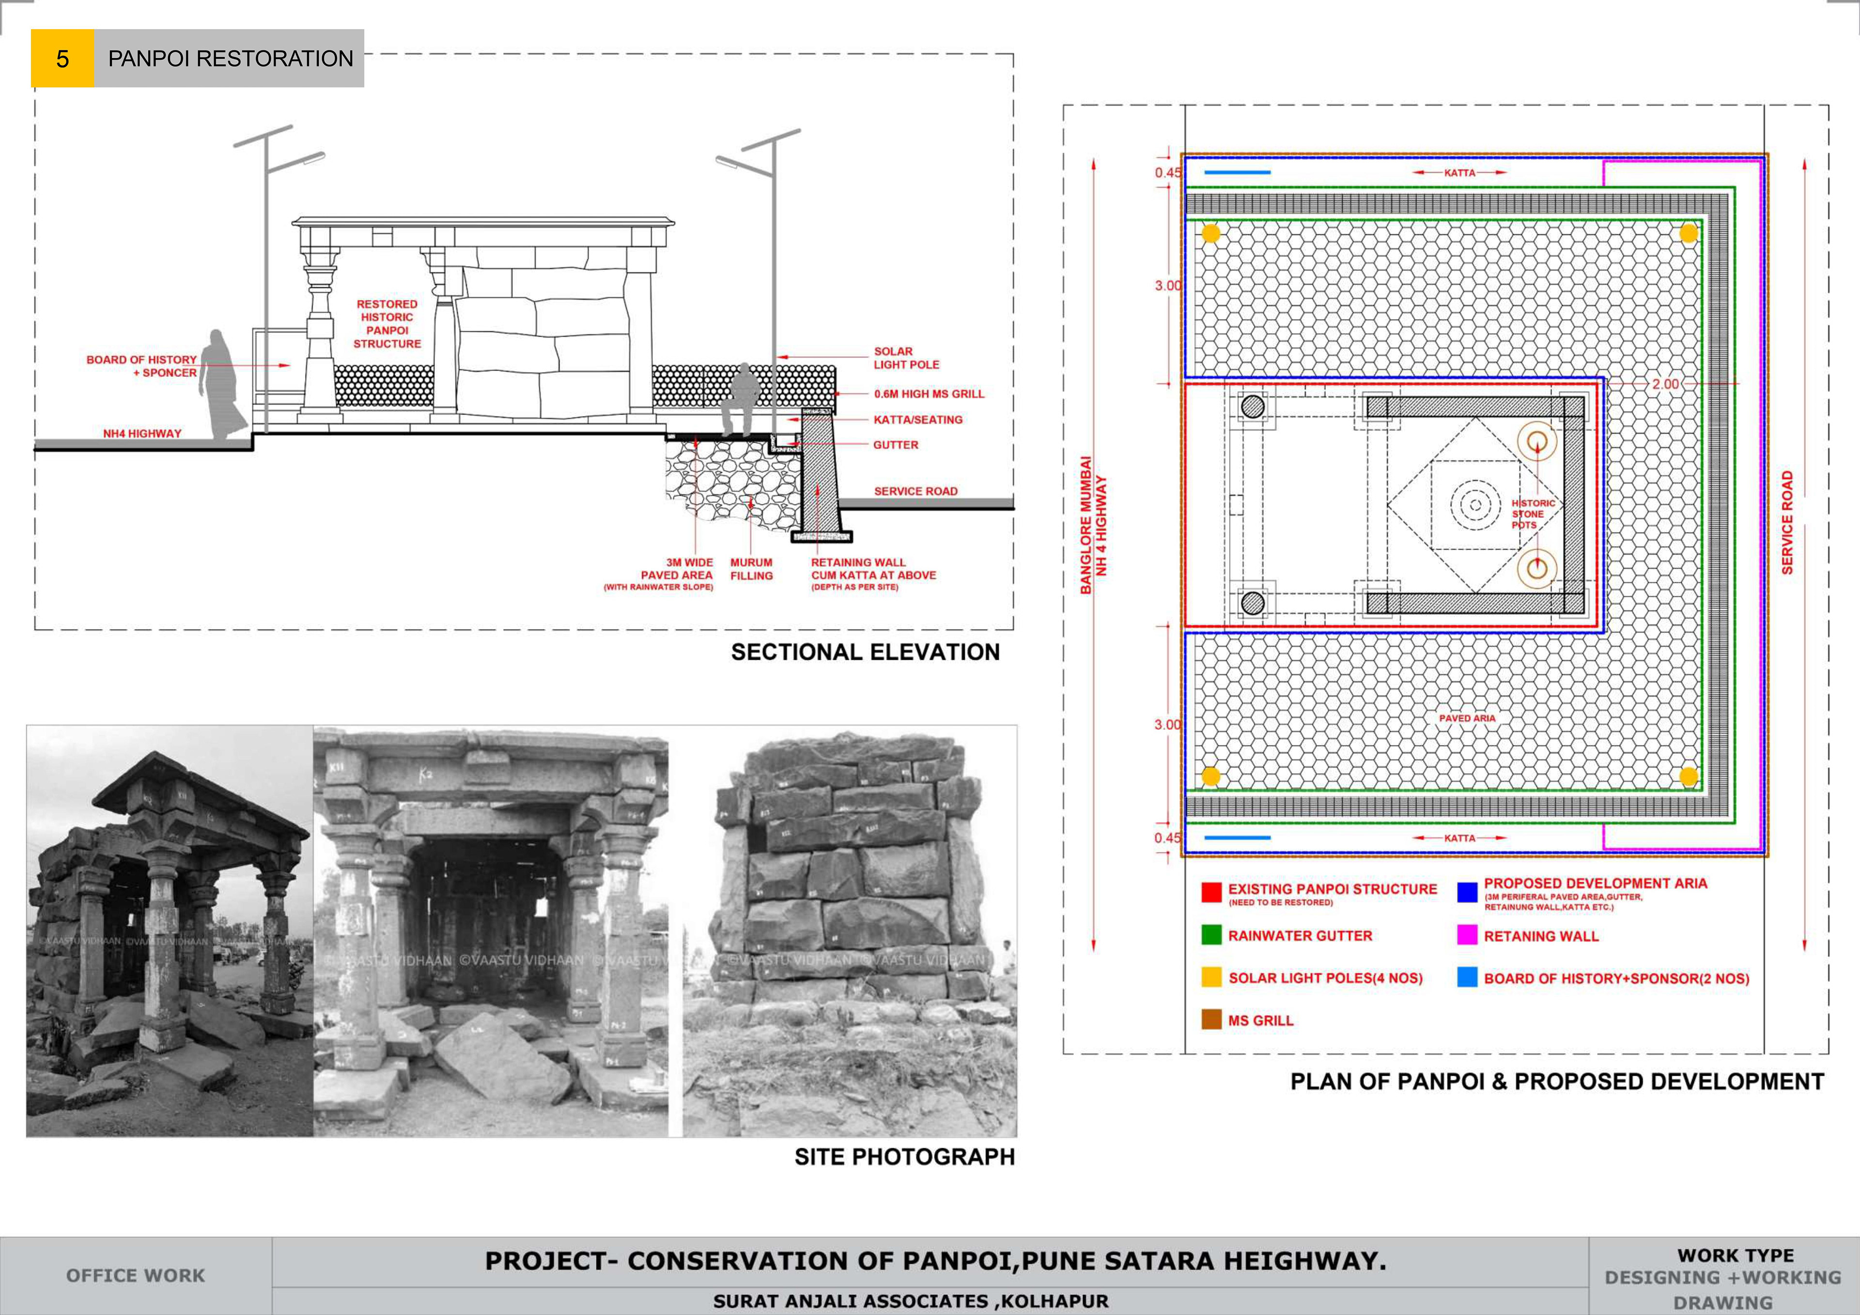
Task: Open the left site photograph of pavilion
Action: 170,930
